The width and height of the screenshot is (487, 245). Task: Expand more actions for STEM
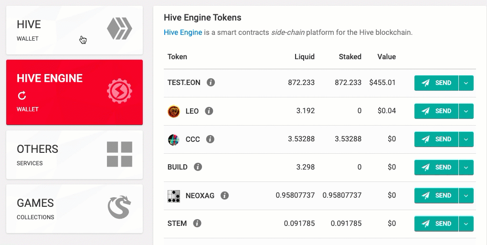(x=466, y=224)
